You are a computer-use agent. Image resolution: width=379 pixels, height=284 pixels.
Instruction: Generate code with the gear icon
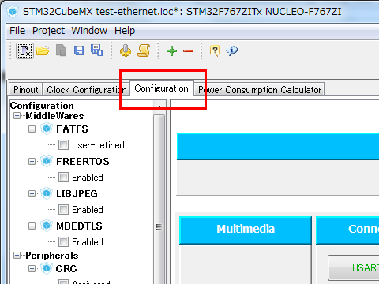pos(126,50)
